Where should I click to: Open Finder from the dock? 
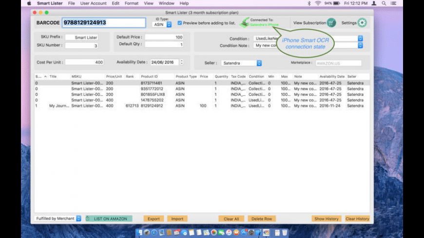(x=139, y=232)
